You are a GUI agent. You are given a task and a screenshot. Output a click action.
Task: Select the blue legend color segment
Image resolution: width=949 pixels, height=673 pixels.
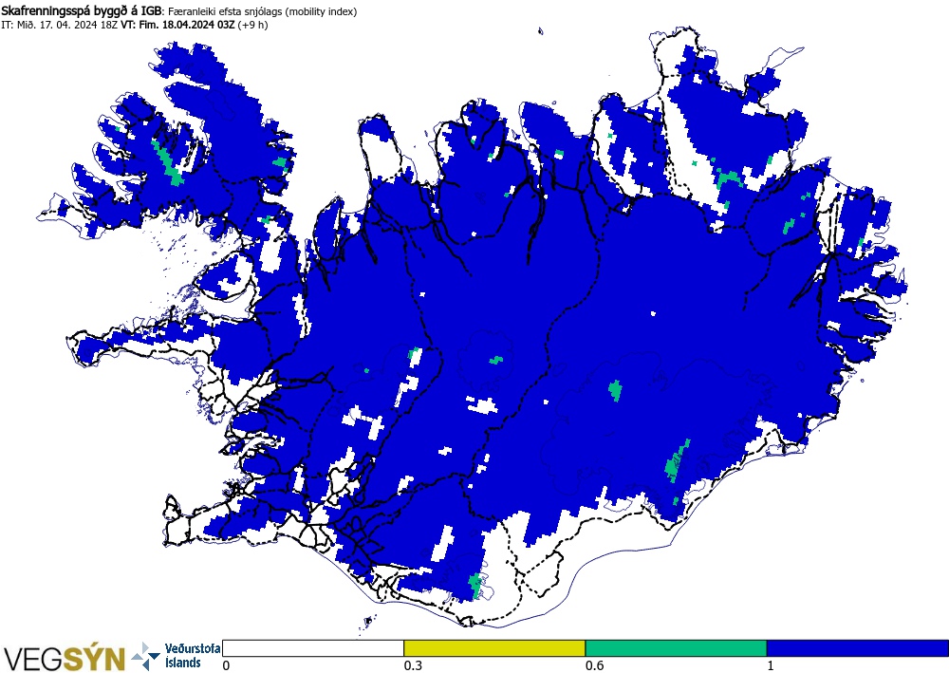[858, 648]
